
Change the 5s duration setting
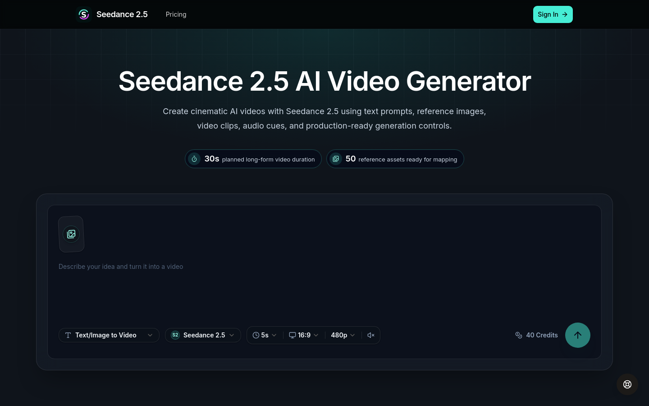(x=265, y=335)
